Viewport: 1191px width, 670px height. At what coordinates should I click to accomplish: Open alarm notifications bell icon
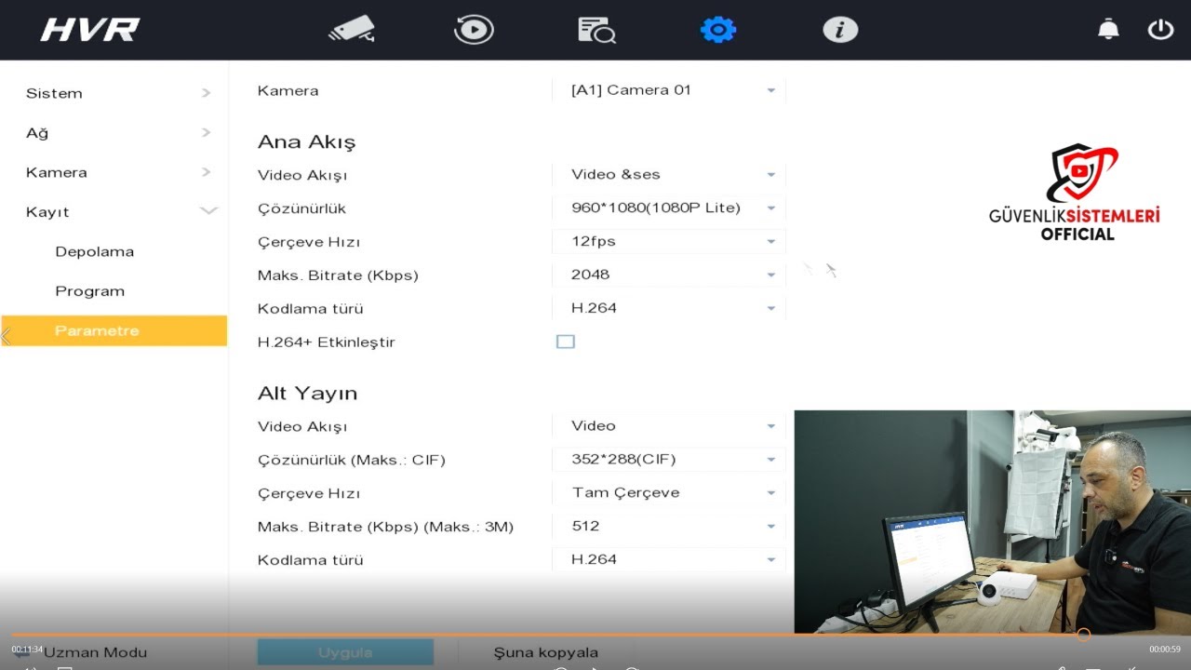click(x=1108, y=30)
